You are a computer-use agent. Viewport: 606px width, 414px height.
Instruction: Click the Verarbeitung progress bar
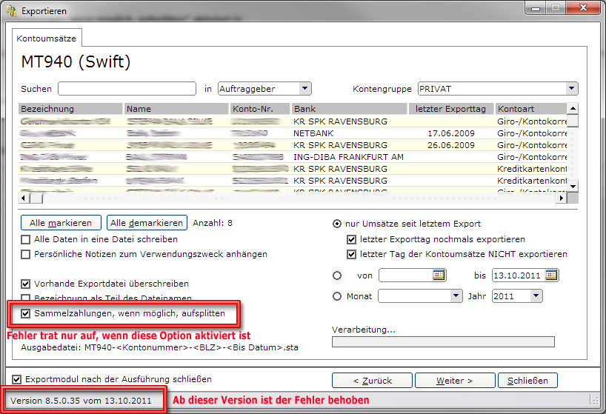(443, 341)
